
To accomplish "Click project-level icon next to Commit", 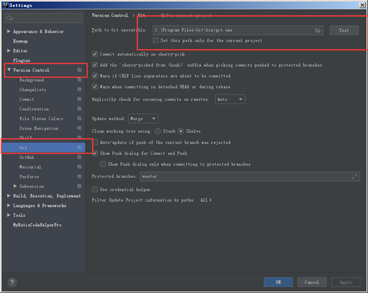I will pos(79,99).
